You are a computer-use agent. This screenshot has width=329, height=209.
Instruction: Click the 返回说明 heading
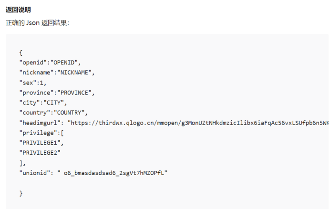(19, 10)
